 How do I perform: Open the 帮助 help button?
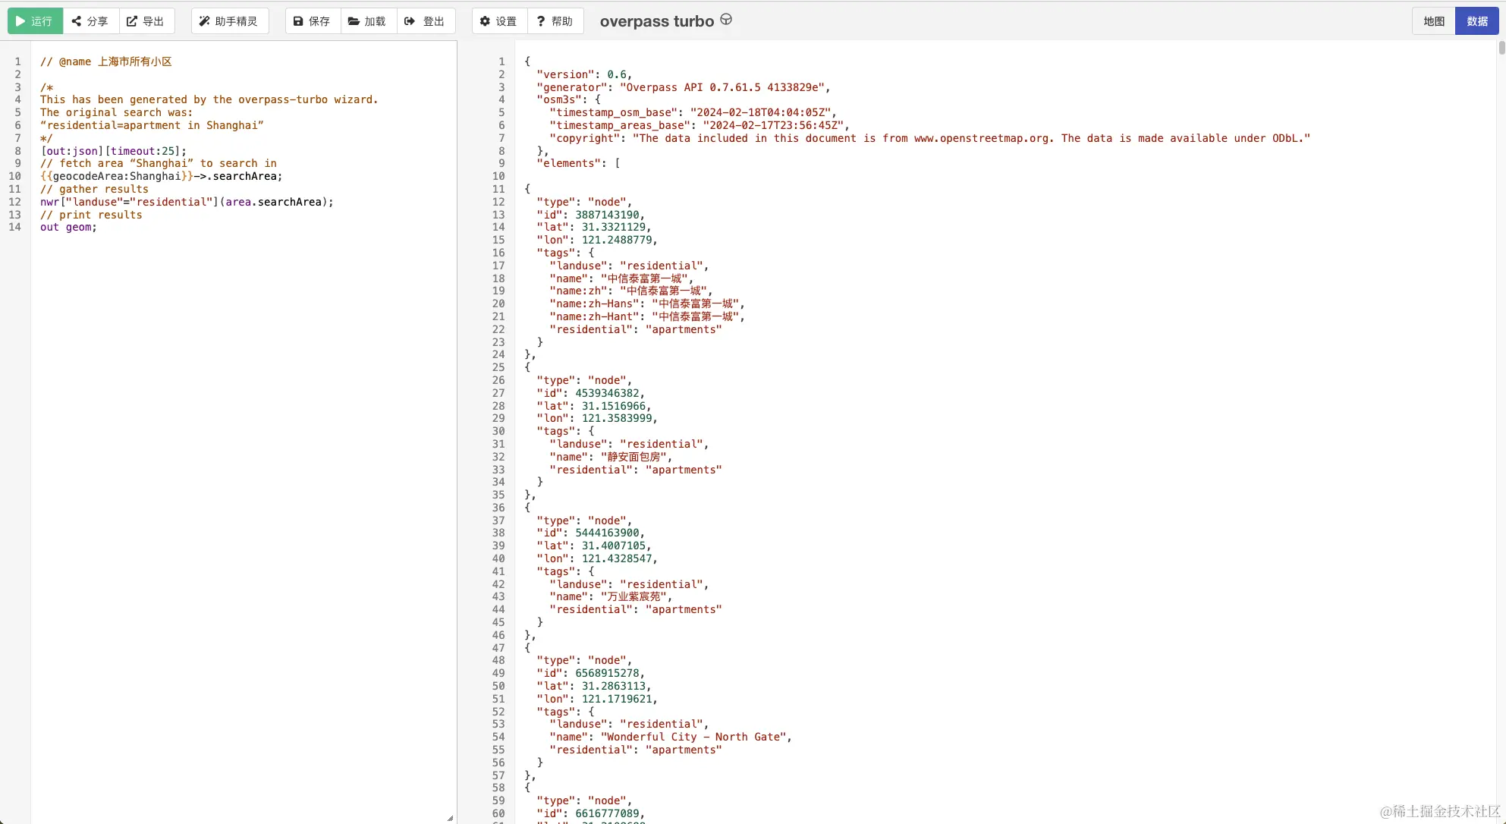click(555, 21)
